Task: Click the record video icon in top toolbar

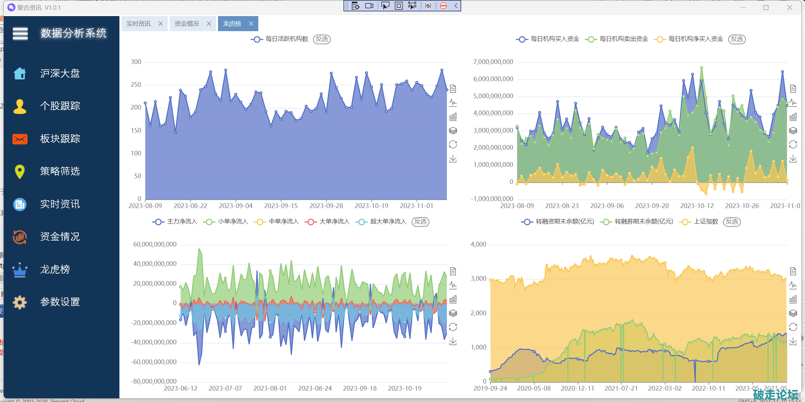Action: coord(369,6)
